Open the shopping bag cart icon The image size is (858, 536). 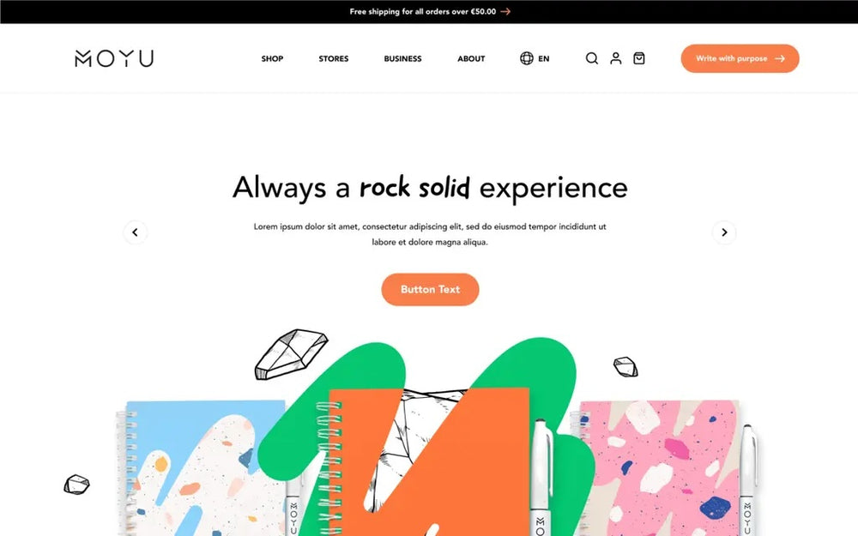click(638, 58)
